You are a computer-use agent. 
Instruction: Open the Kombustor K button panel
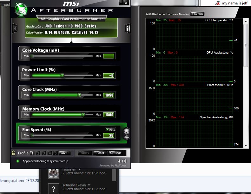point(15,28)
